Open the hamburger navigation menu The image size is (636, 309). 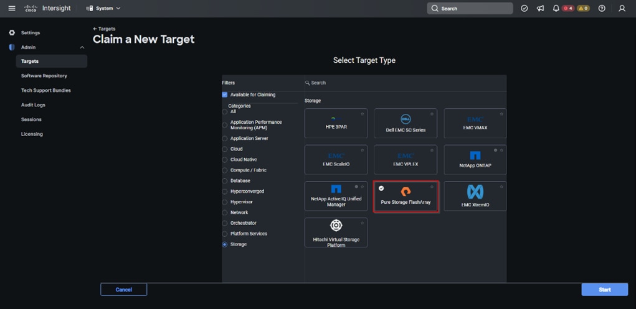(x=11, y=9)
